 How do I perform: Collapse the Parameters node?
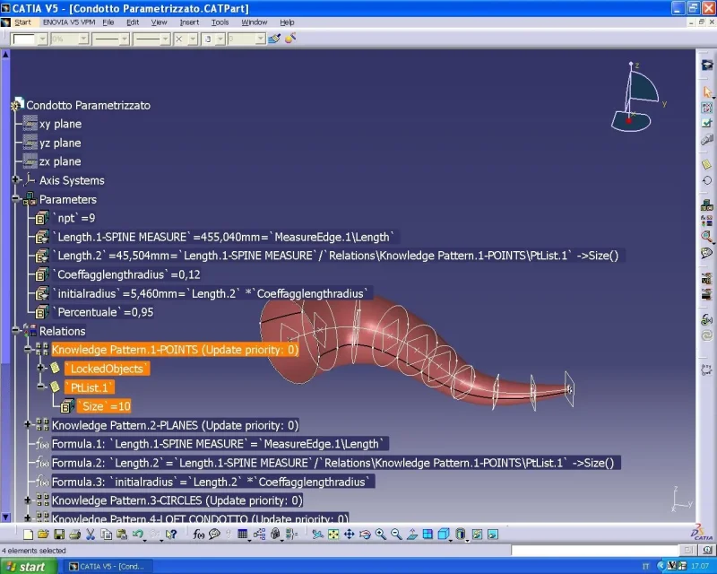tap(15, 198)
